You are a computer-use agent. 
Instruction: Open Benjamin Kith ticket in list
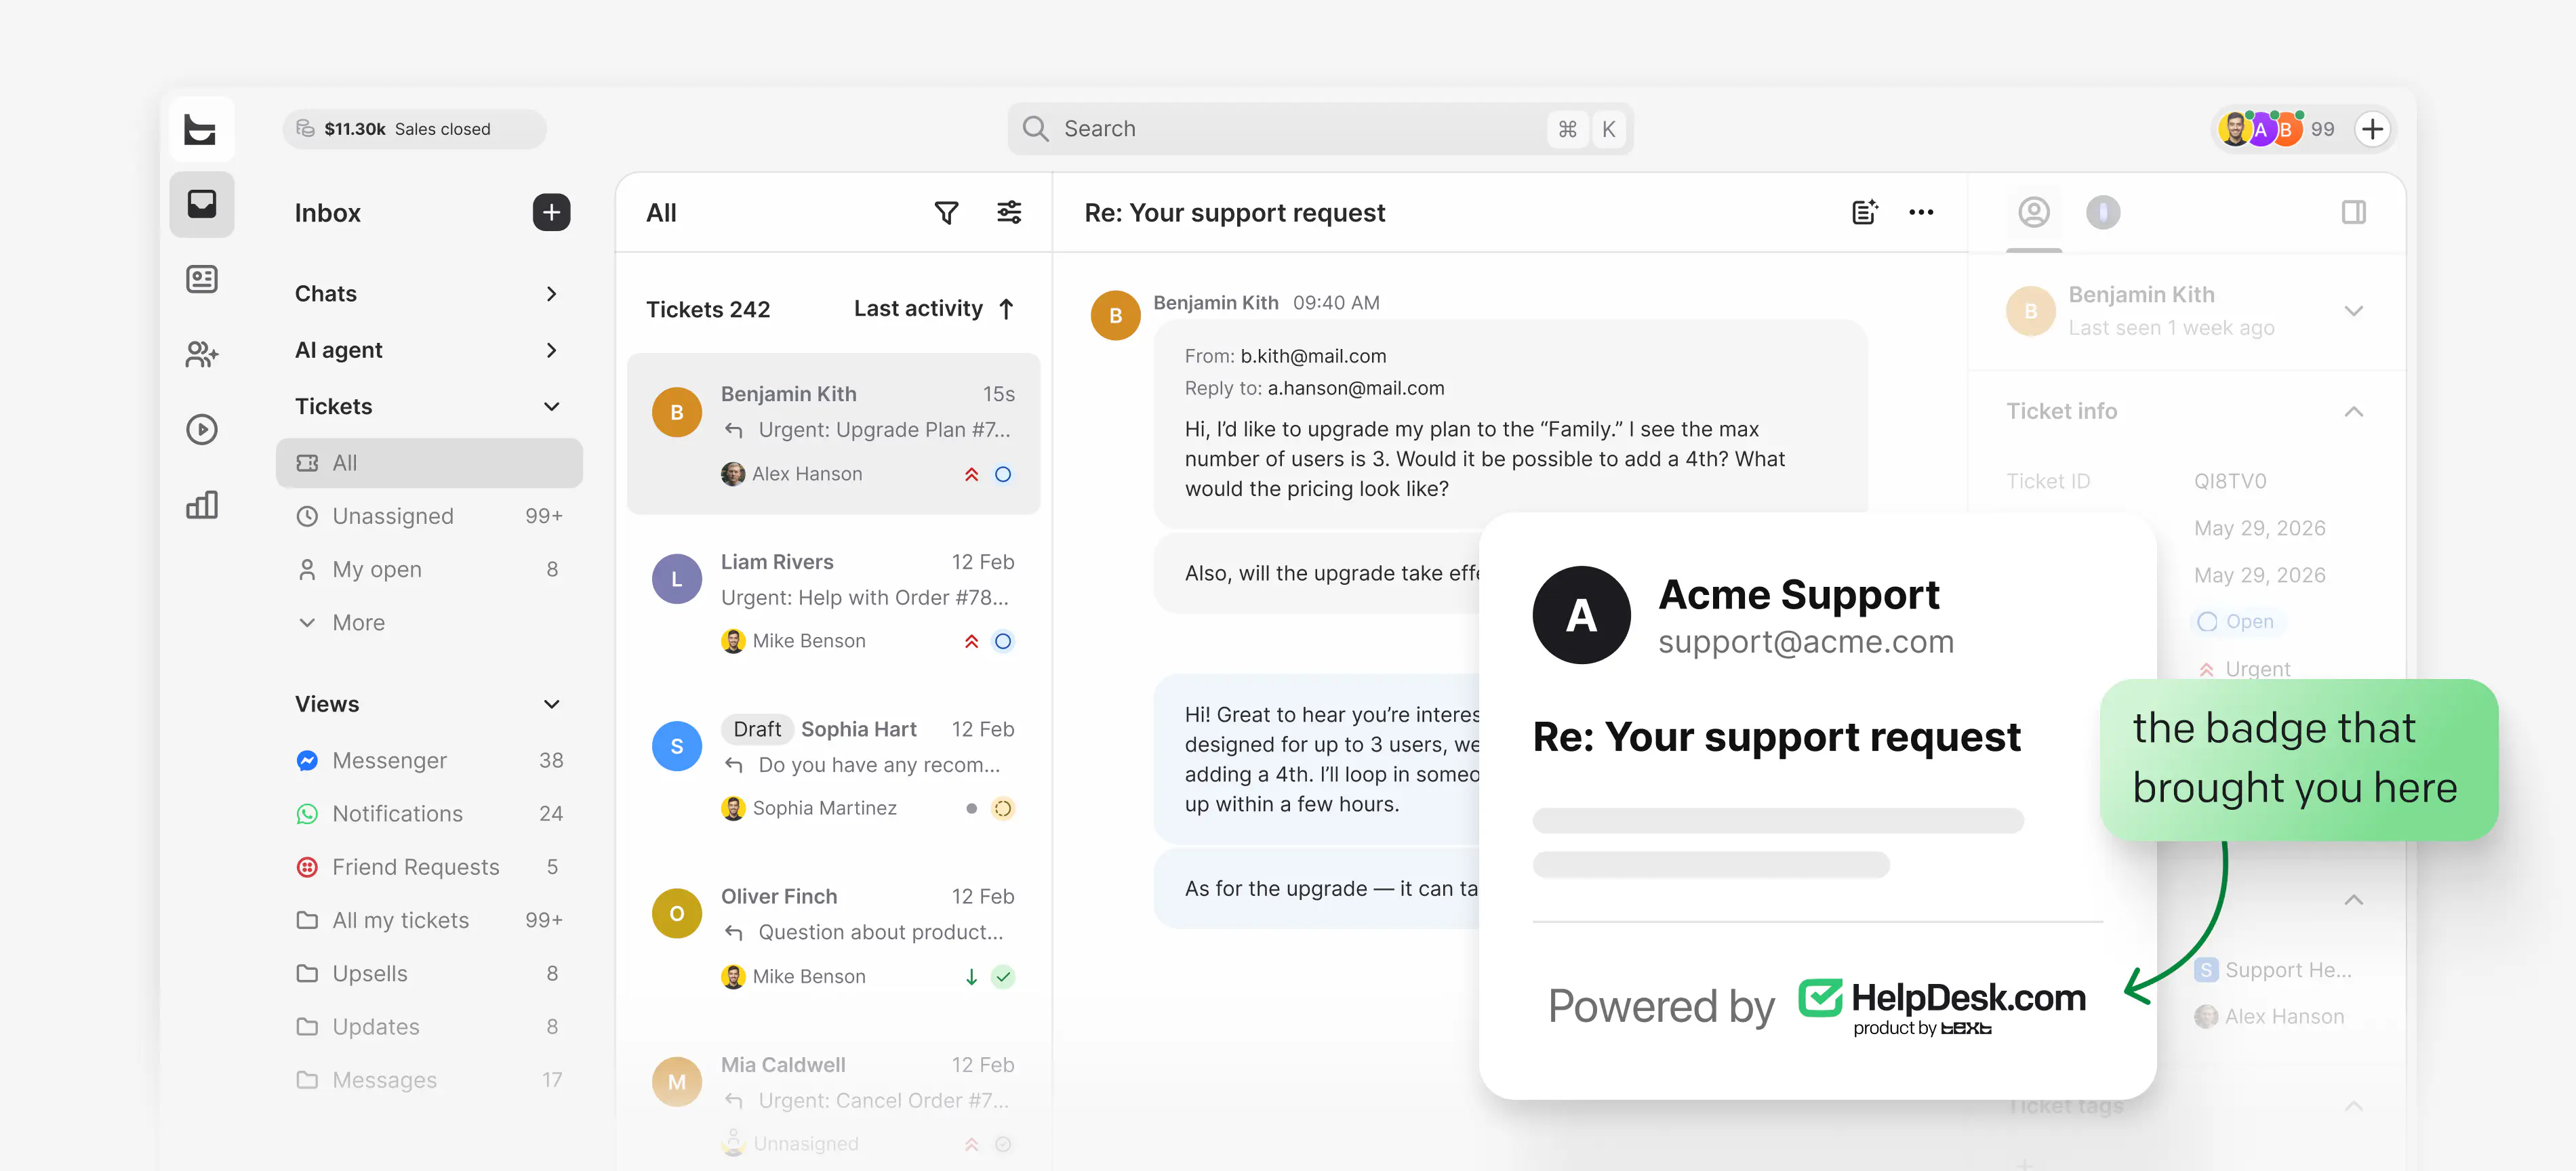833,433
